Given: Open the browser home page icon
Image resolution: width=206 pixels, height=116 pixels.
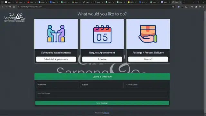Looking at the screenshot, I should 14,7.
